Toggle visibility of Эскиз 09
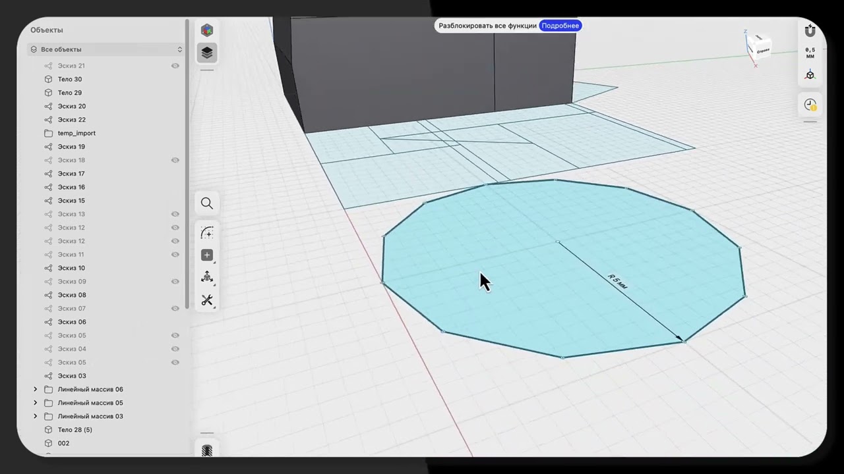The image size is (844, 474). [x=175, y=281]
